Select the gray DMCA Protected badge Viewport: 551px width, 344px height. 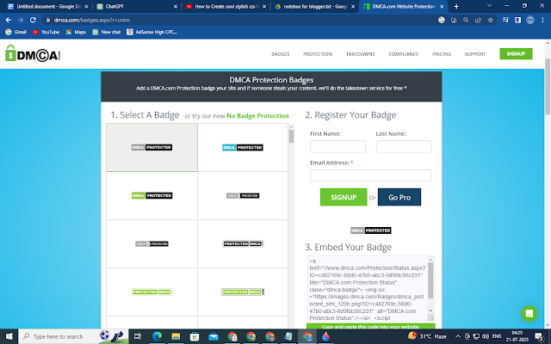[152, 147]
